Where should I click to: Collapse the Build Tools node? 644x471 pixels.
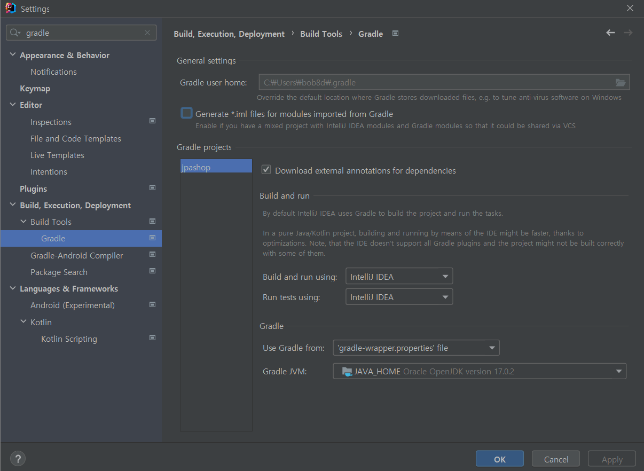coord(23,222)
